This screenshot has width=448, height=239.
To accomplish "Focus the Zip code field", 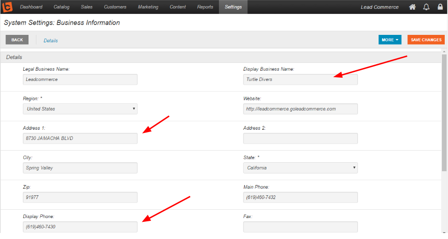I will click(80, 197).
